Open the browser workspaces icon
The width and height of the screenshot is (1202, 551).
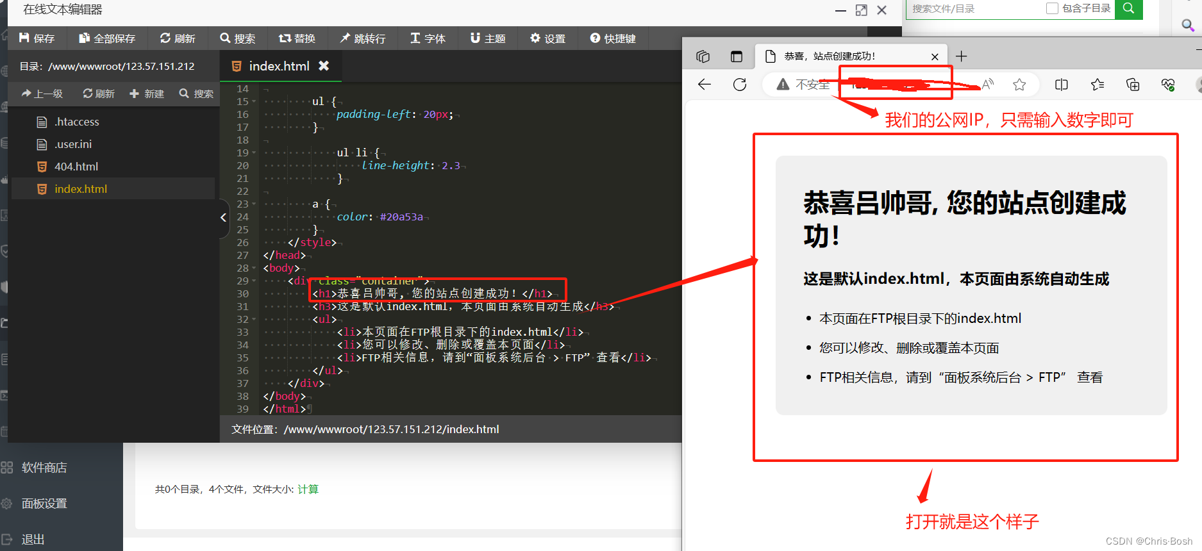(x=703, y=56)
